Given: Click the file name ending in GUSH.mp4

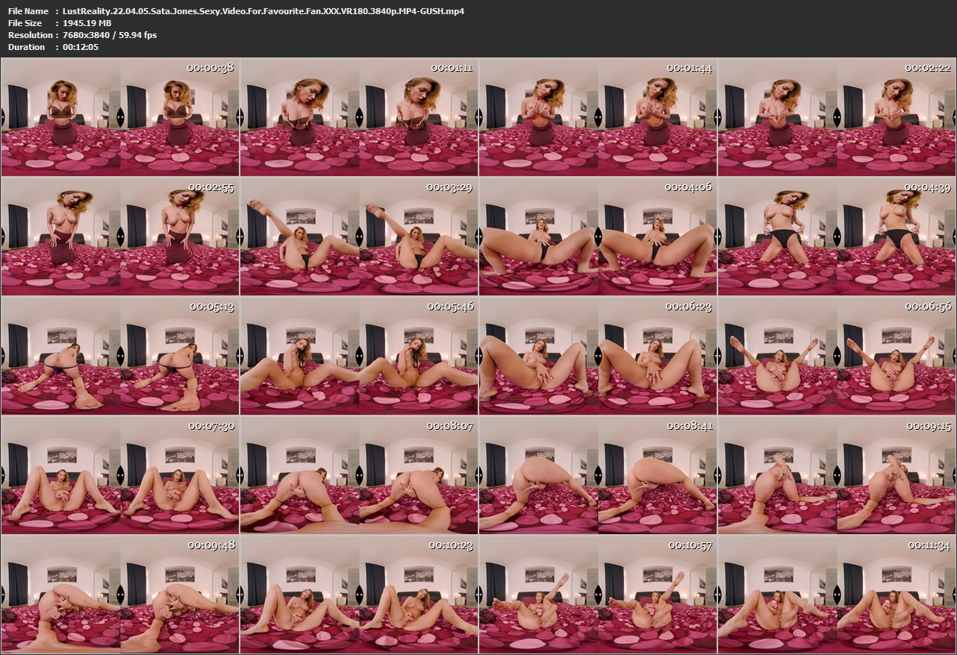Looking at the screenshot, I should click(x=264, y=11).
